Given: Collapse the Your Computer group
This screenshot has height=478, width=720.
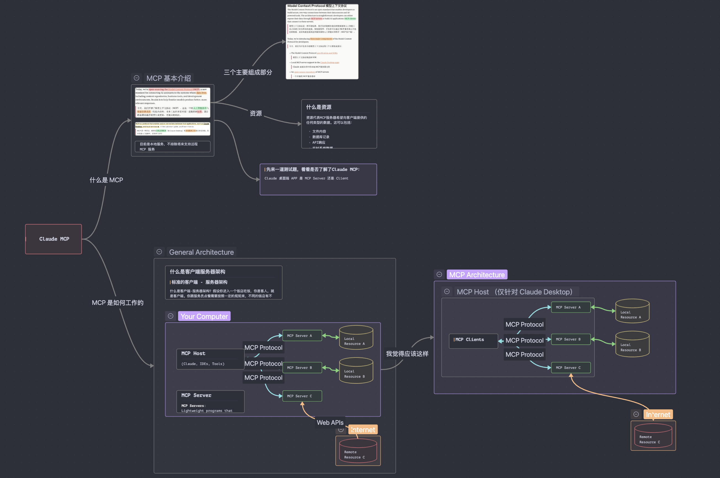Looking at the screenshot, I should tap(171, 316).
